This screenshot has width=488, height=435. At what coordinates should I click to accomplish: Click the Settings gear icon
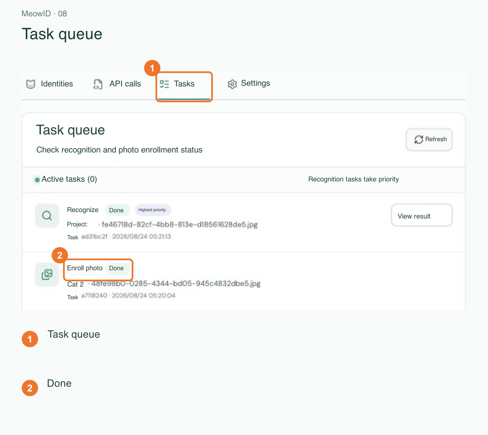click(232, 84)
